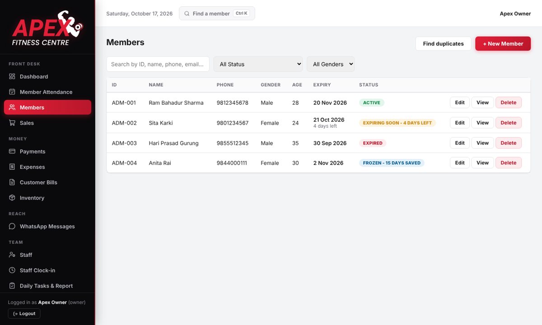The image size is (542, 325).
Task: Click expiry date 30 Sep 2026
Action: pyautogui.click(x=330, y=143)
